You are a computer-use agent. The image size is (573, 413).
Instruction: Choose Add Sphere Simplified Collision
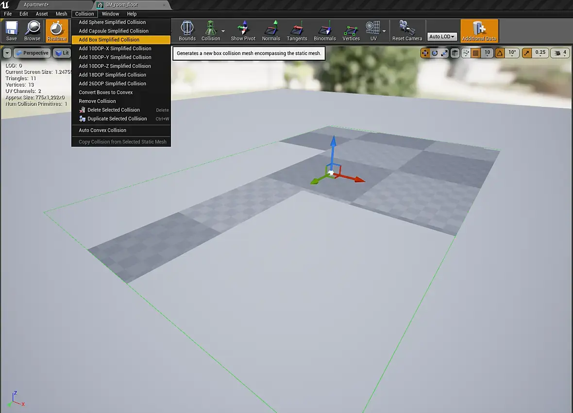coord(121,22)
